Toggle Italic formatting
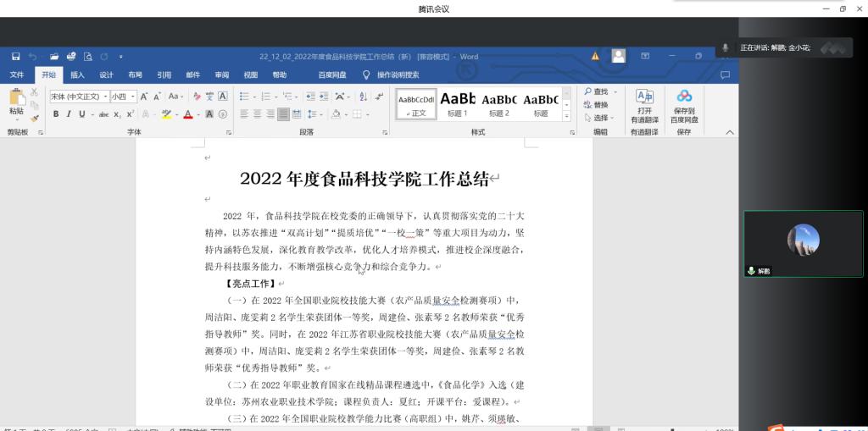Viewport: 868px width, 431px height. (69, 114)
